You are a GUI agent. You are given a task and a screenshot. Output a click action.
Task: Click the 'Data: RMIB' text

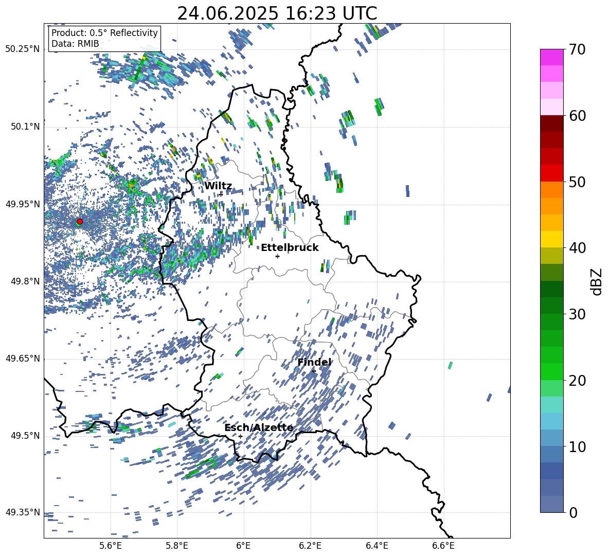pyautogui.click(x=75, y=44)
